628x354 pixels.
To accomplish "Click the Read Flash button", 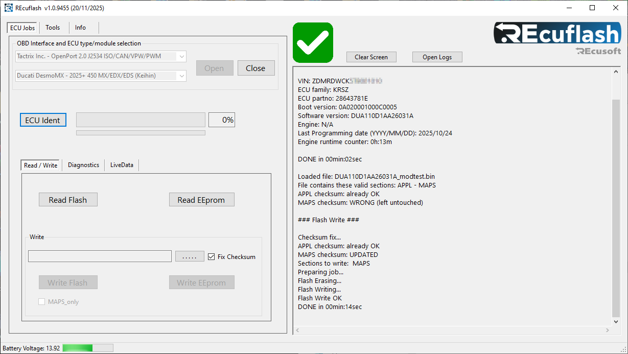I will tap(68, 200).
